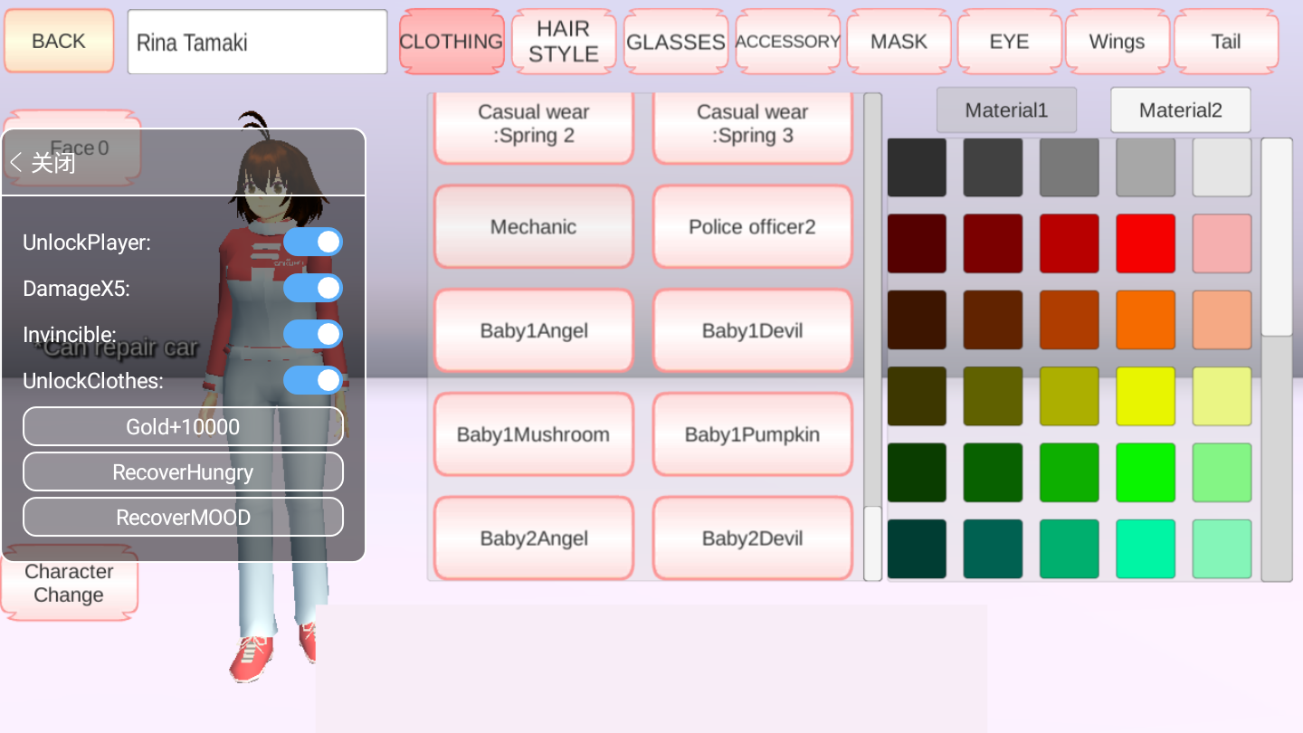Select the Baby1Mushroom outfit

[534, 434]
